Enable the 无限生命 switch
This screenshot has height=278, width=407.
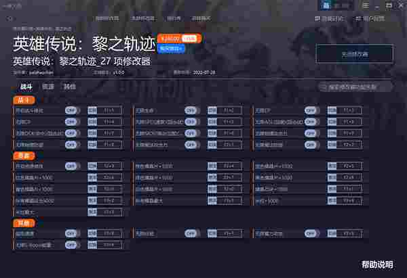click(193, 111)
